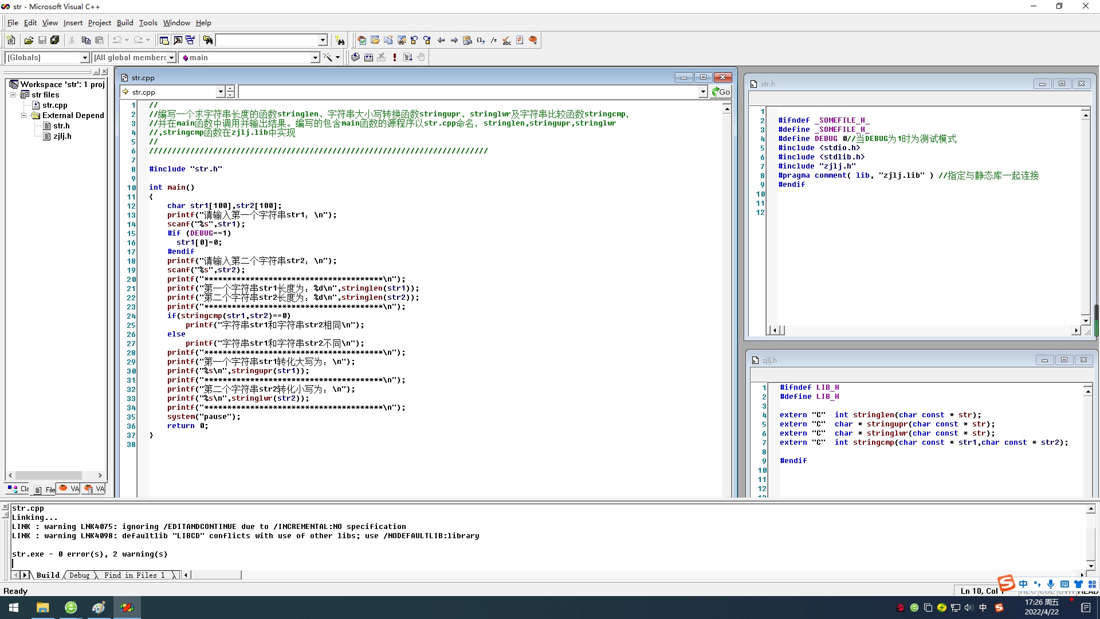Click the Compile icon in build toolbar

(x=355, y=57)
